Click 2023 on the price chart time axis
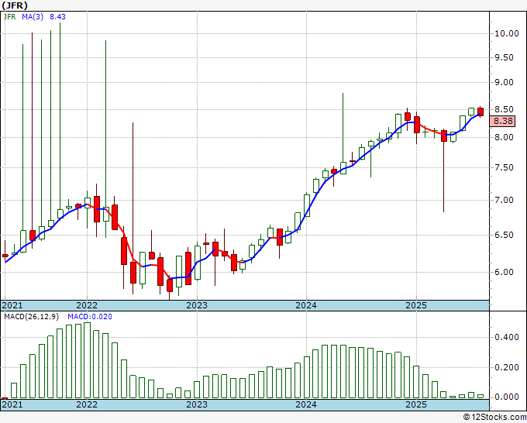 click(x=197, y=305)
